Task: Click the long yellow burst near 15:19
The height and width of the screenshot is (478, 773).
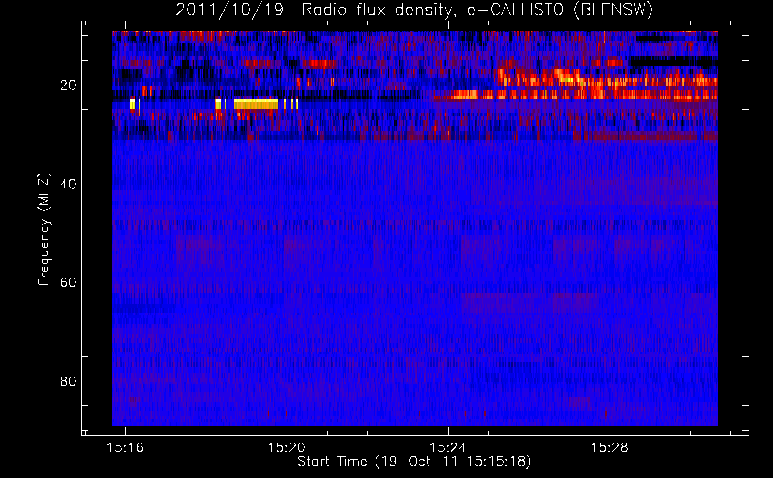Action: click(x=256, y=104)
